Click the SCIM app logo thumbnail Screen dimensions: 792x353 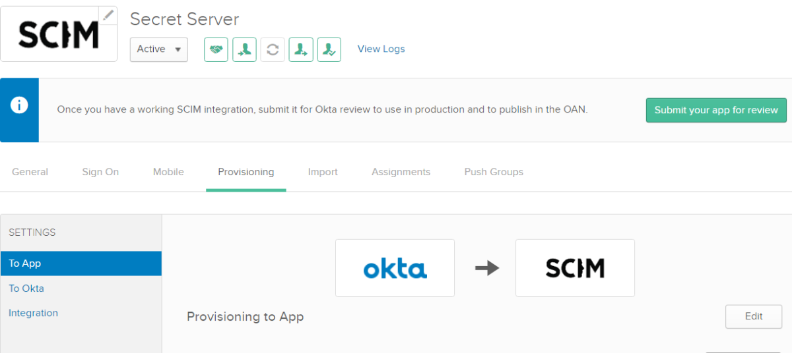pyautogui.click(x=58, y=34)
